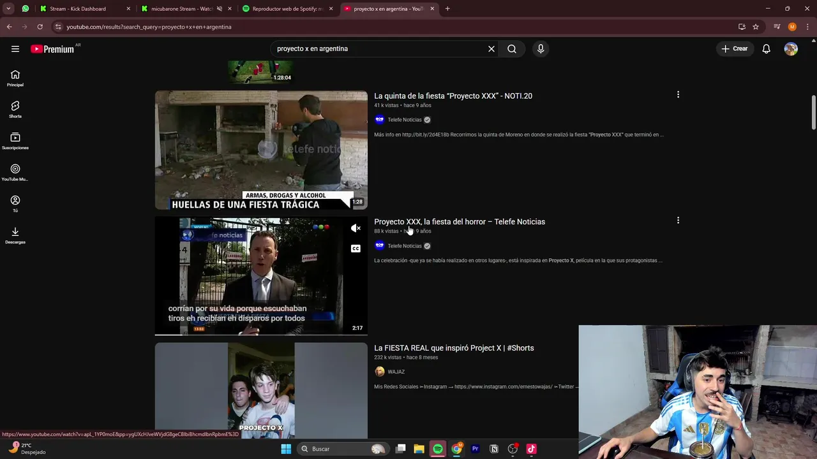This screenshot has width=817, height=459.
Task: Open weather widget showing 21°C Despejado
Action: pyautogui.click(x=27, y=449)
